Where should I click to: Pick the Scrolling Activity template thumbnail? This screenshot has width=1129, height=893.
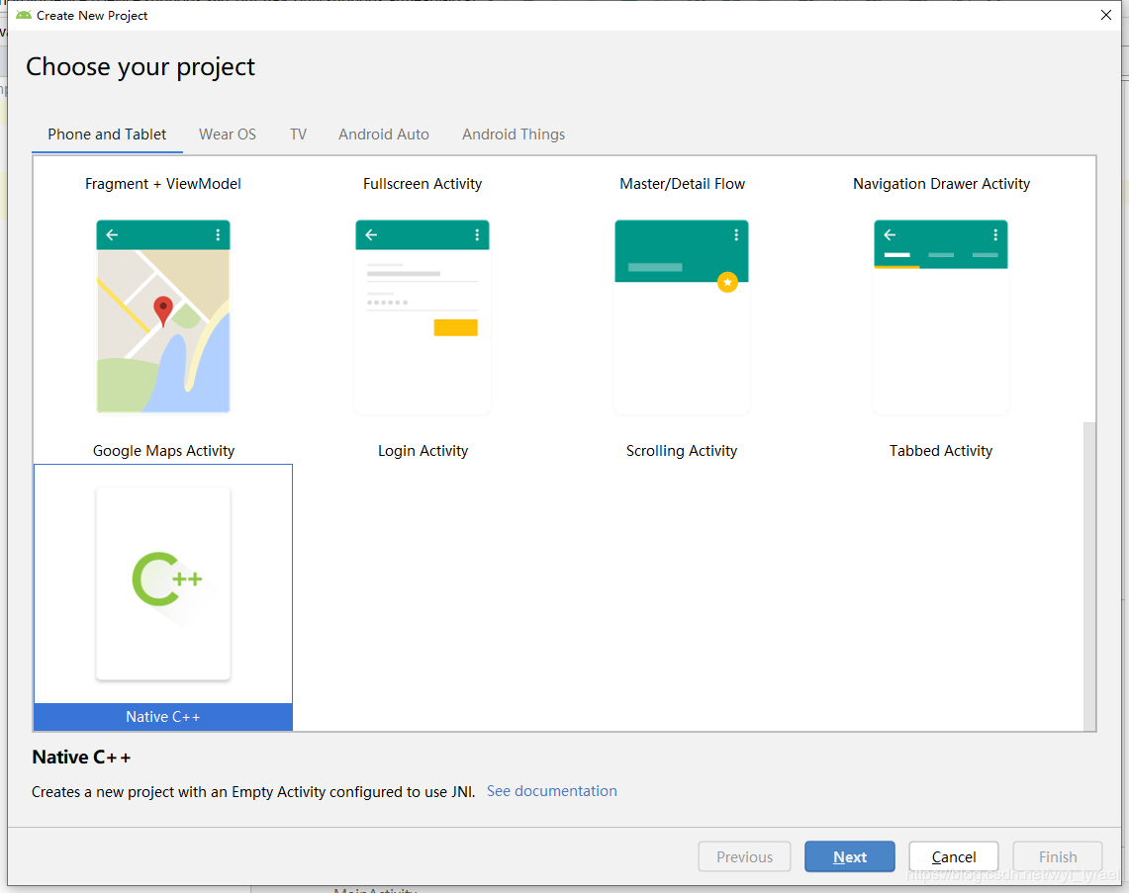point(682,316)
